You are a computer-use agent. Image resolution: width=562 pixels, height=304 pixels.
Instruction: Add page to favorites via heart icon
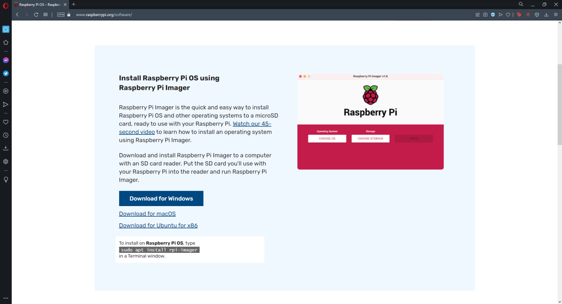coord(508,15)
